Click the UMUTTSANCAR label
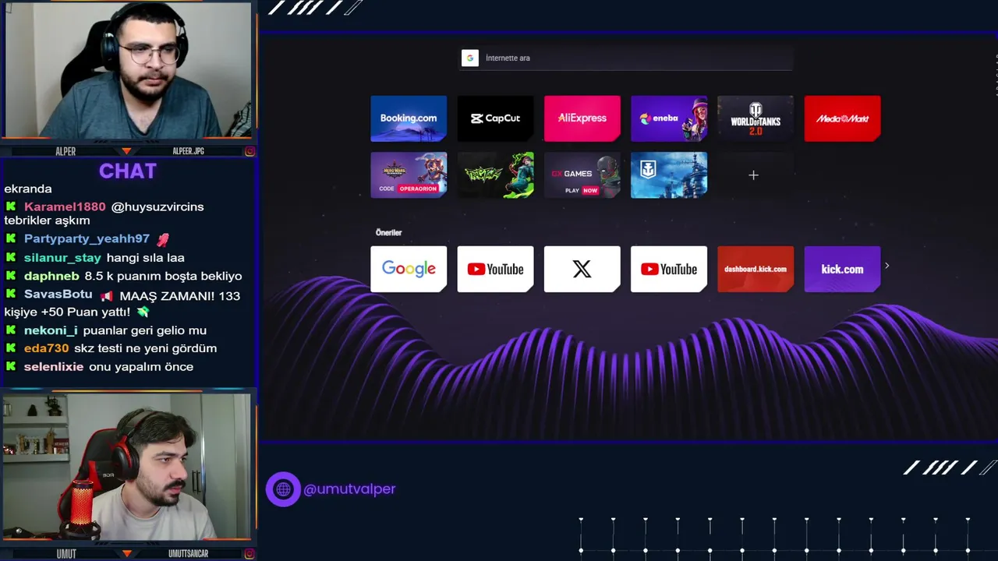The width and height of the screenshot is (998, 561). tap(188, 554)
